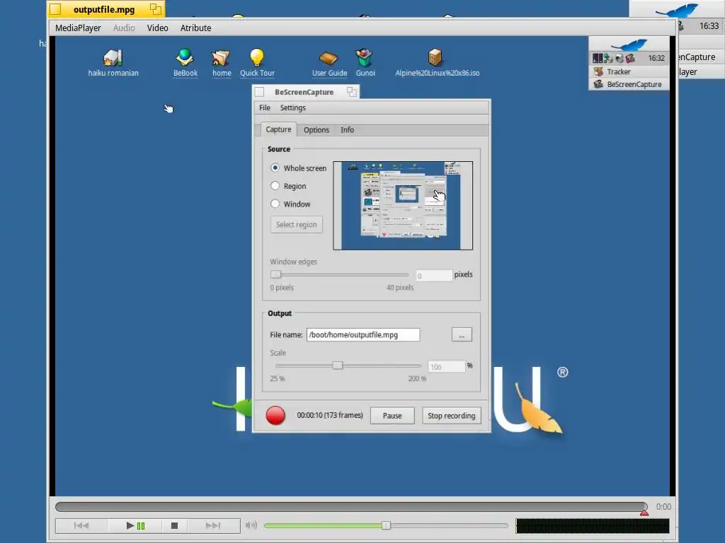Click the outputfile.mpg window title tab
The height and width of the screenshot is (543, 725).
coord(106,9)
